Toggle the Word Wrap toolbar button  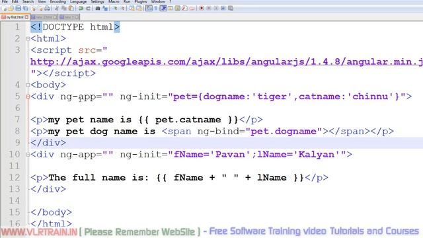149,9
